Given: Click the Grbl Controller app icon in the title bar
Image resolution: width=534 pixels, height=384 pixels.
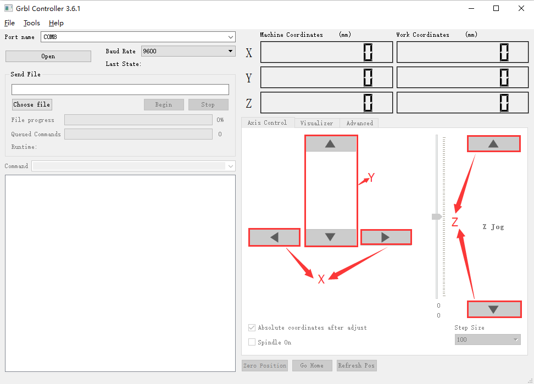Looking at the screenshot, I should tap(8, 8).
